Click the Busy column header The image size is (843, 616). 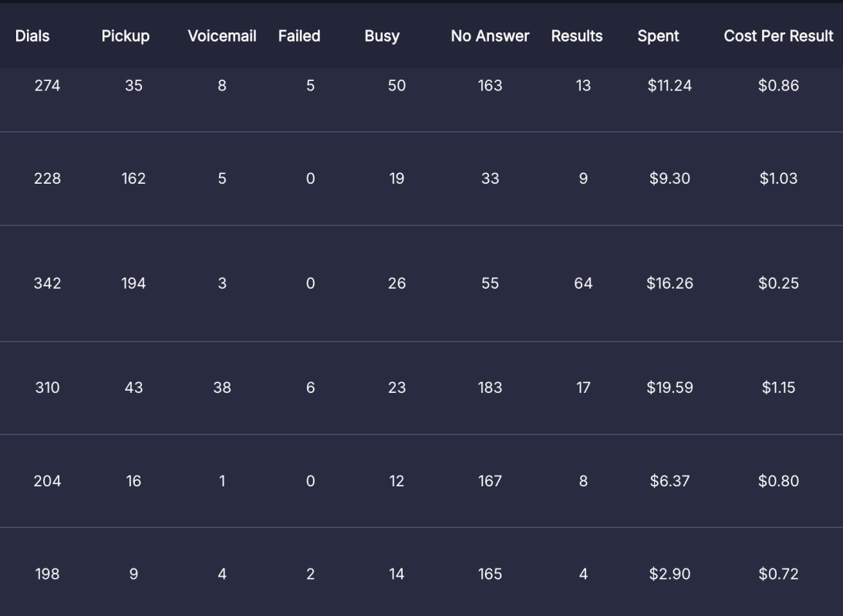382,36
